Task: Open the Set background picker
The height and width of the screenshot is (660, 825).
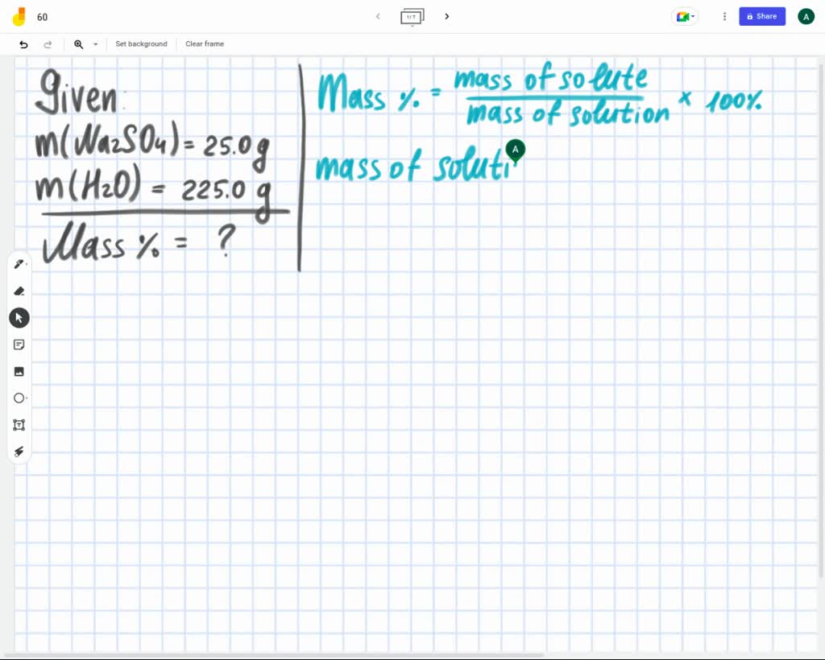Action: (x=141, y=44)
